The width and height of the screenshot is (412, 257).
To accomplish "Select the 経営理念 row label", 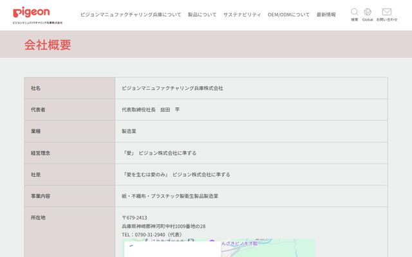I will [x=41, y=153].
